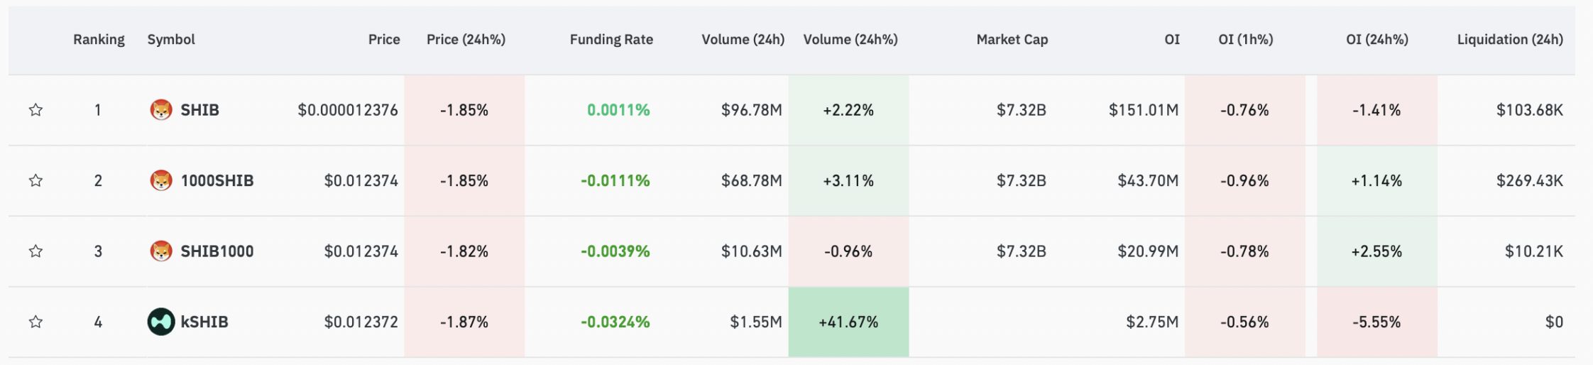Screen dimensions: 1593x365
Task: Click the 1000SHIB coin logo icon
Action: [161, 180]
